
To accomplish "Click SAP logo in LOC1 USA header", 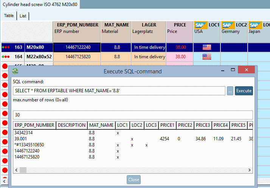I will [x=201, y=25].
